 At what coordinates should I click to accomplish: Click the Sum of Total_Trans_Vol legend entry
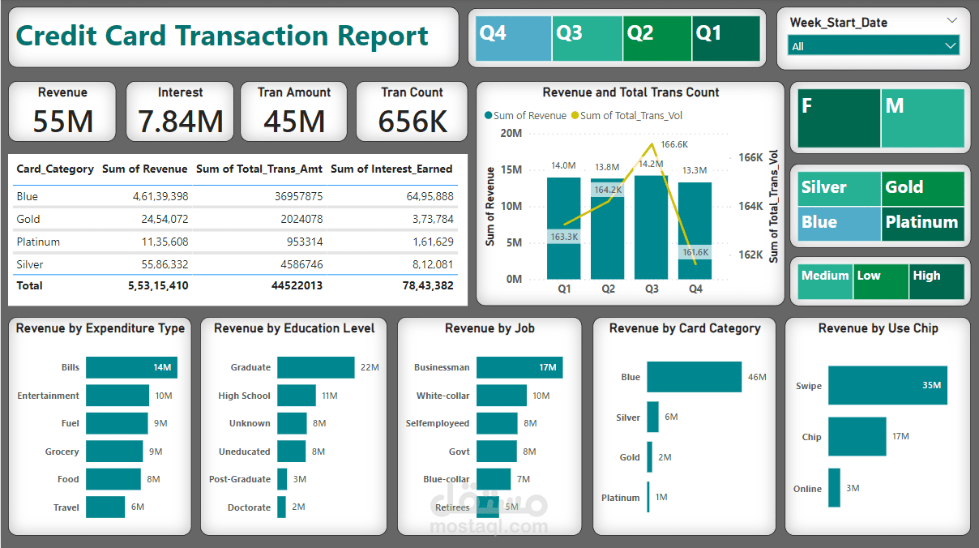(x=626, y=116)
